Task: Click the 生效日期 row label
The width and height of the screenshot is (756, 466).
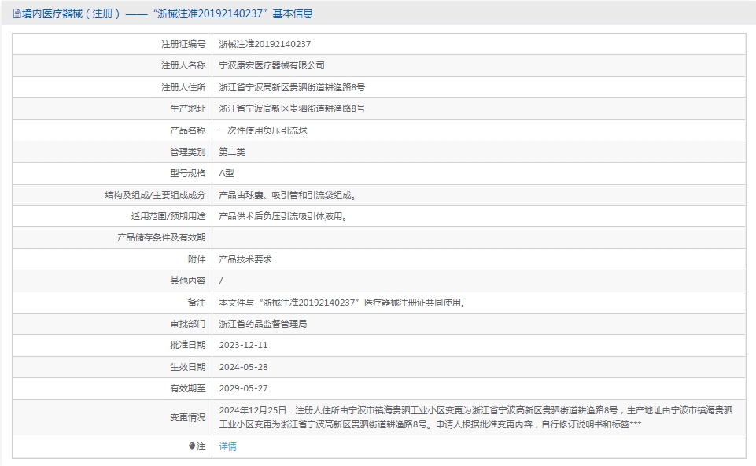Action: pyautogui.click(x=187, y=367)
